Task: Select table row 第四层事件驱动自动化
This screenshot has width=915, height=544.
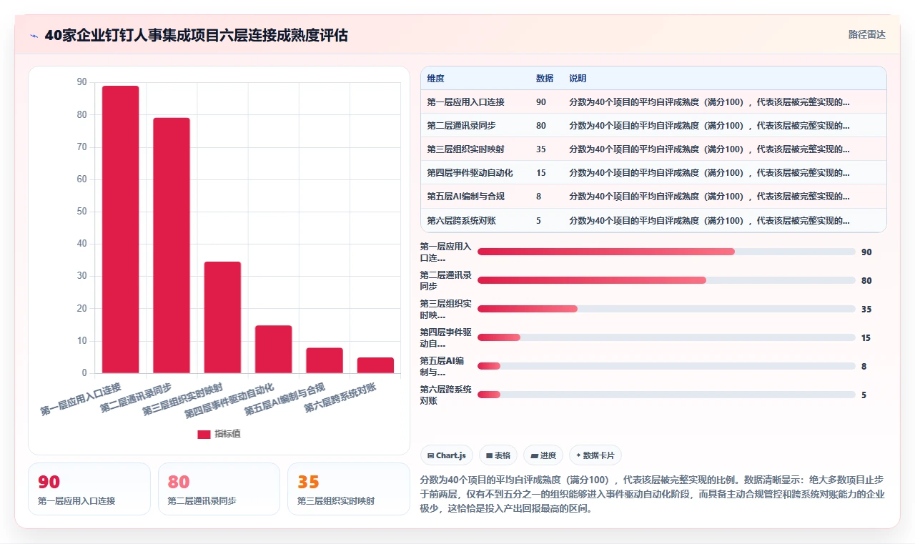Action: 653,173
